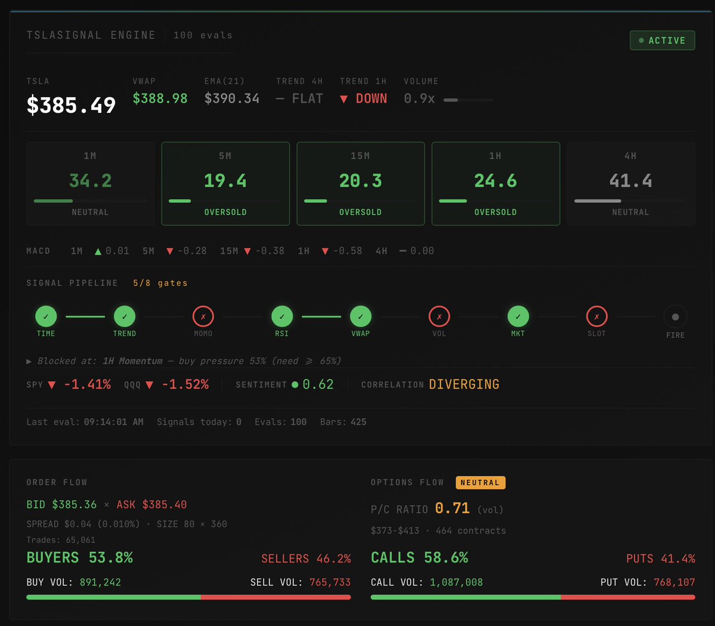Click the BUYERS 53.8% figure
715x626 pixels.
pos(80,557)
